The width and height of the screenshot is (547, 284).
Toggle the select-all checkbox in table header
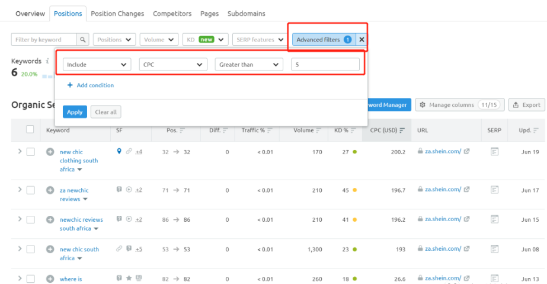click(30, 130)
